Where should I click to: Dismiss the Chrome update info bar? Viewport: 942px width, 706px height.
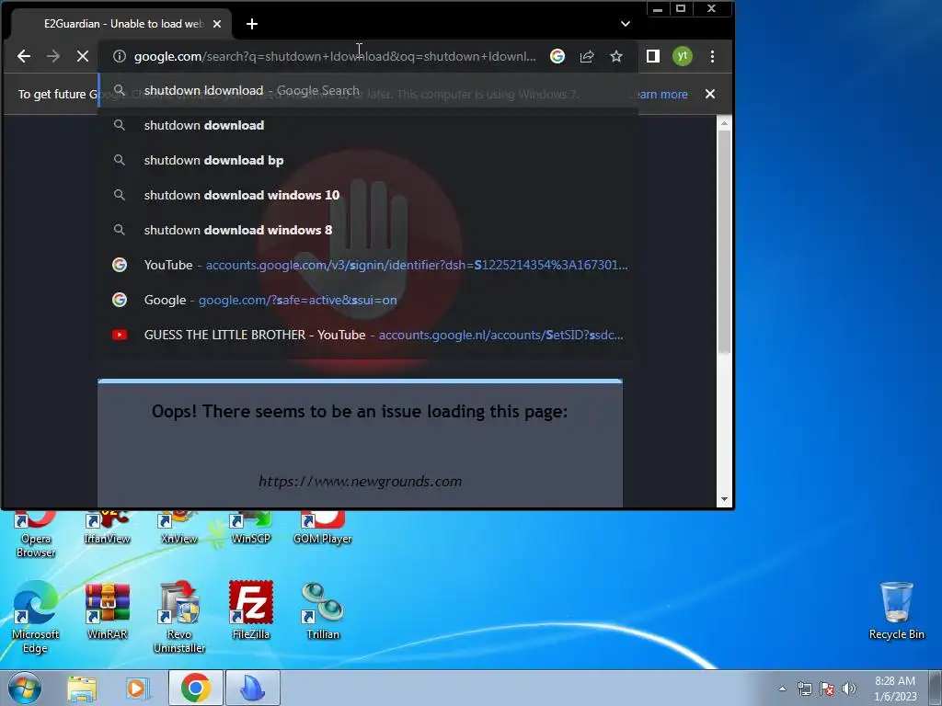[710, 95]
